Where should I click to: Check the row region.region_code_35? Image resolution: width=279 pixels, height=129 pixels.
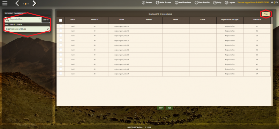tap(60, 55)
